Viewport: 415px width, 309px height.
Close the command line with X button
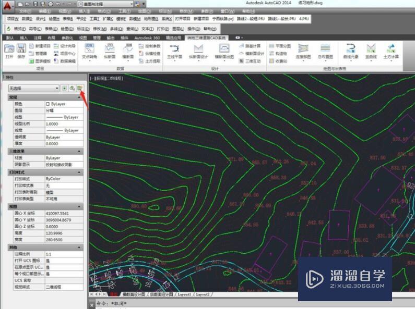click(91, 305)
